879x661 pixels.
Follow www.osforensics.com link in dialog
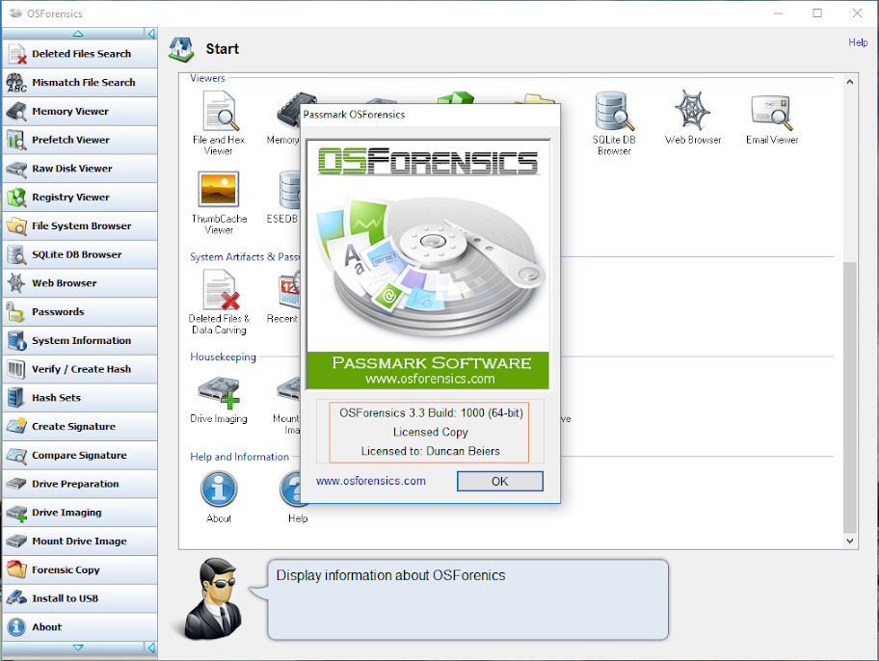(370, 481)
